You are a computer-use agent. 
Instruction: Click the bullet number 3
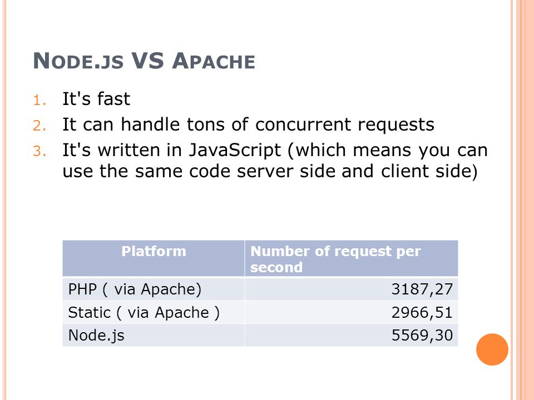pyautogui.click(x=39, y=151)
